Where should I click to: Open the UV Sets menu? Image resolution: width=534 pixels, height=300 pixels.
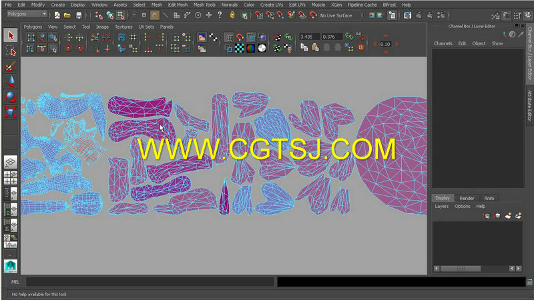pos(146,27)
